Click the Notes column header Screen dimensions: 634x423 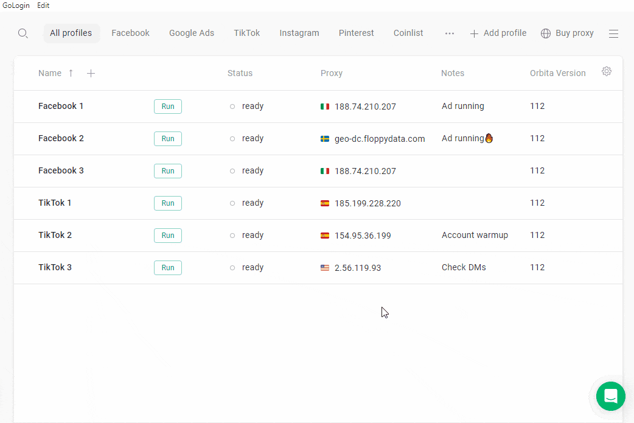click(453, 73)
